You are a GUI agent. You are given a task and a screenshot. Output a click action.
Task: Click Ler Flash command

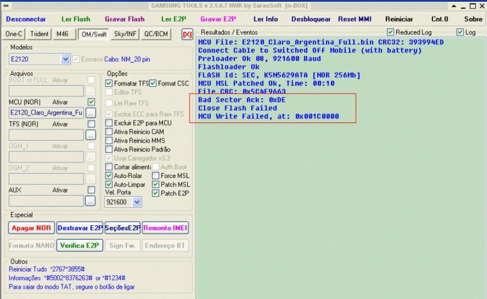[x=76, y=19]
